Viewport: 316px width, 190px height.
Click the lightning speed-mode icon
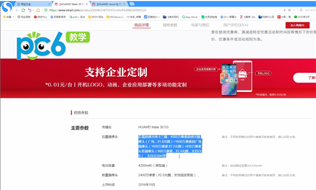[x=284, y=10]
